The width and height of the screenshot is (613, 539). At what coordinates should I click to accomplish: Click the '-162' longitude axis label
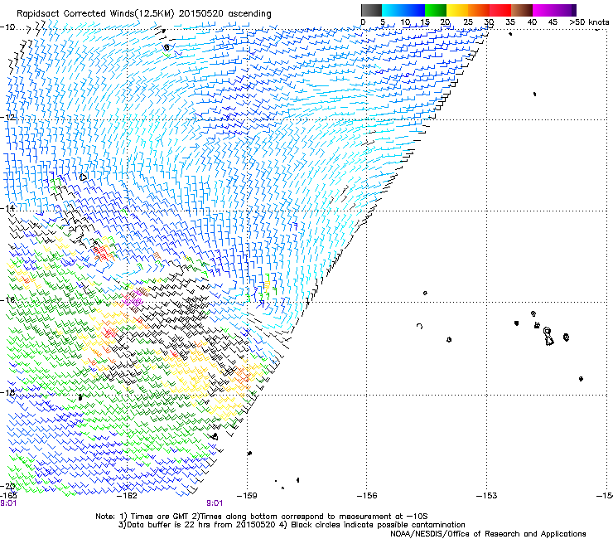click(x=128, y=496)
